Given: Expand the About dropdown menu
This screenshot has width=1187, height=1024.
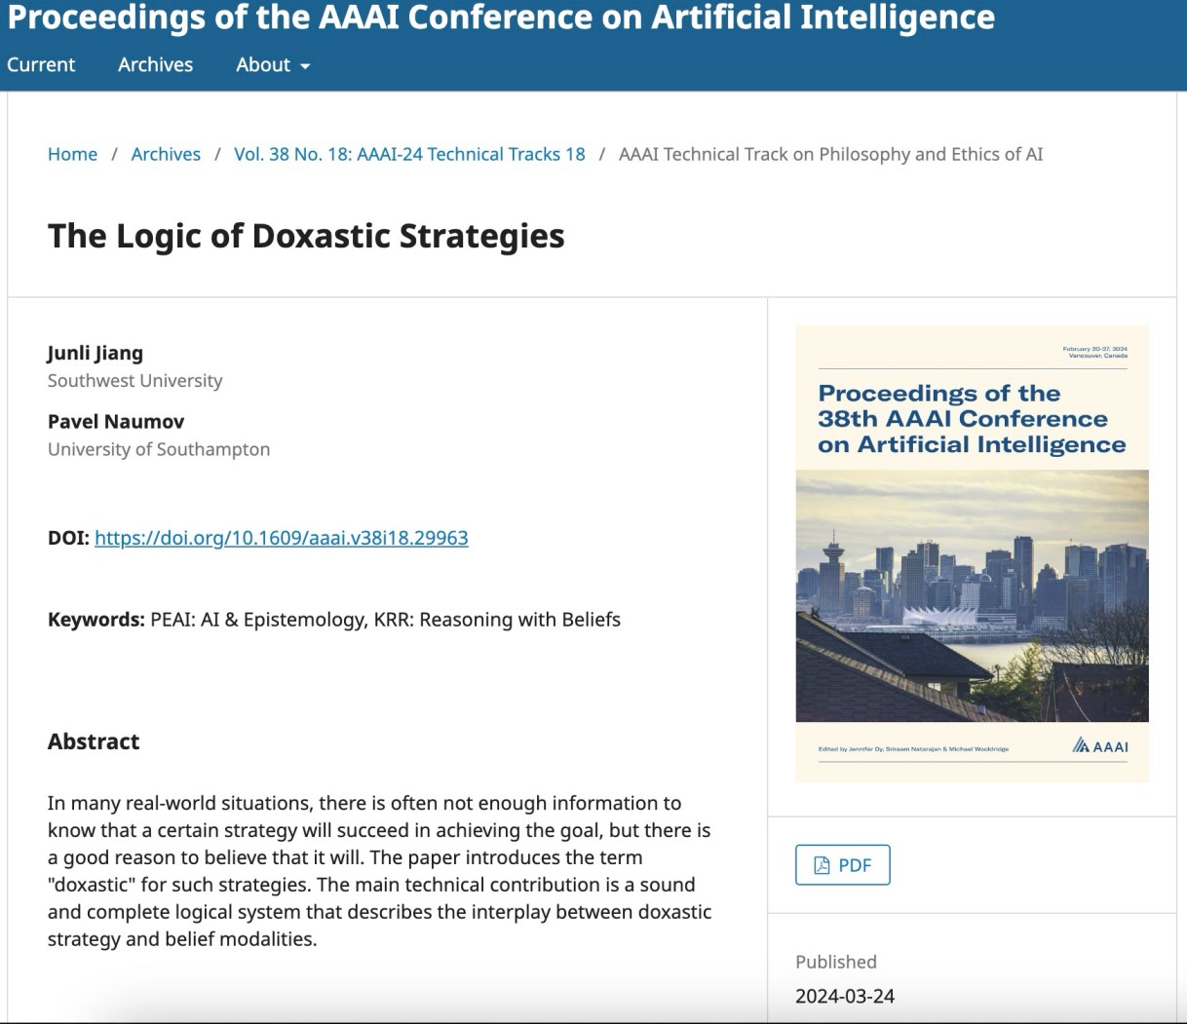Looking at the screenshot, I should (273, 65).
